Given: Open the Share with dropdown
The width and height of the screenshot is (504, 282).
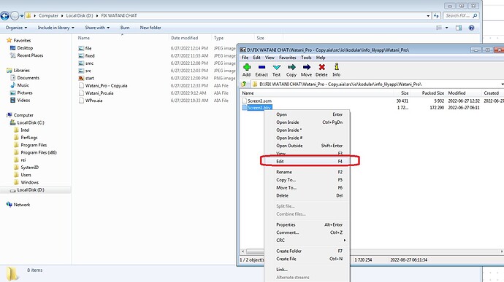Looking at the screenshot, I should coord(97,28).
